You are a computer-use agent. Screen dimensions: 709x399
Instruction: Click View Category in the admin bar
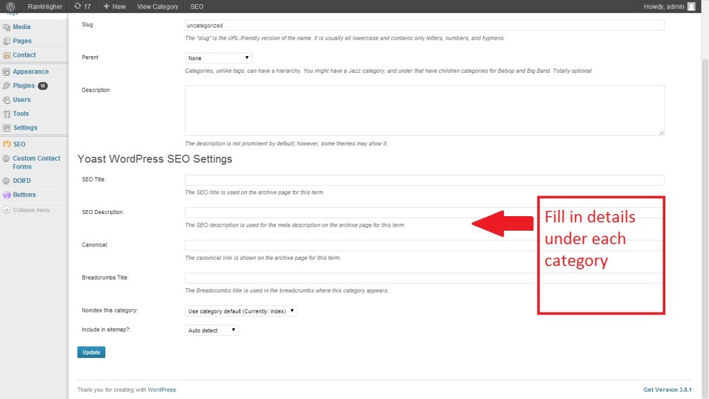click(x=157, y=6)
